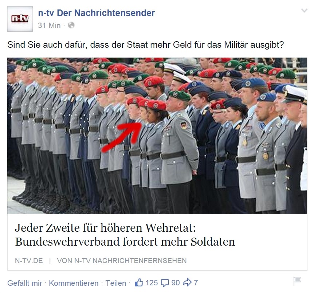Click VON N-TV NACHRICHTENFERNSEHEN author label

(122, 261)
